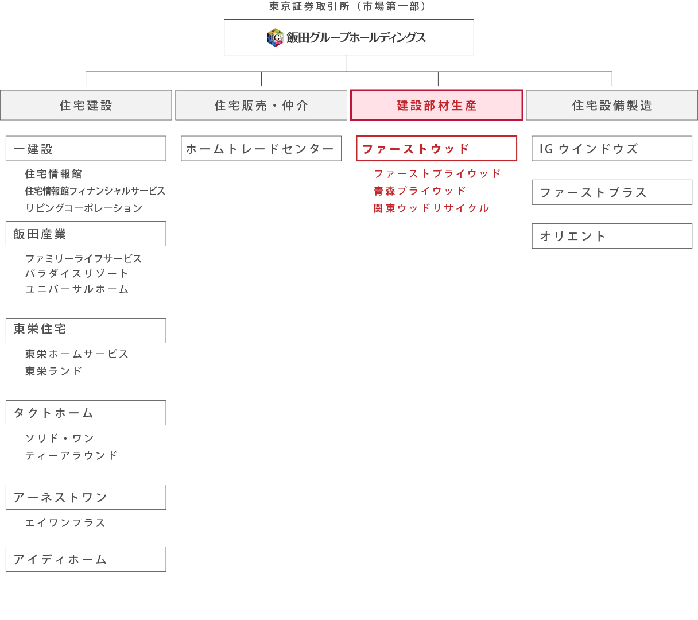Click the 住宅情報館 subsidiary text

click(x=53, y=174)
